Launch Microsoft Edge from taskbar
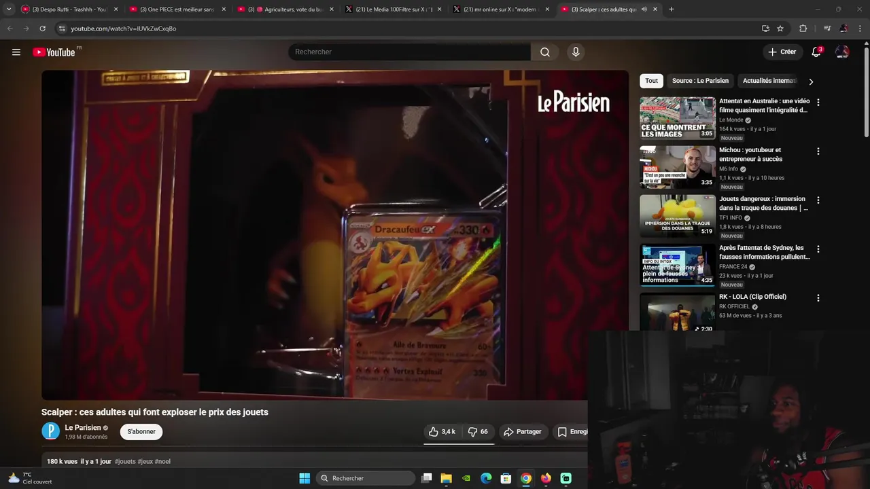 [486, 478]
